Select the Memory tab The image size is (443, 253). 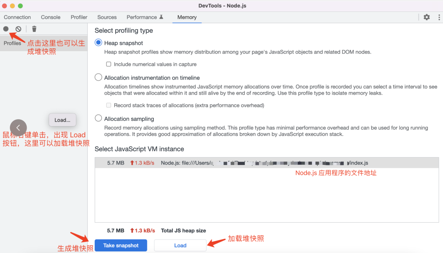(x=187, y=17)
